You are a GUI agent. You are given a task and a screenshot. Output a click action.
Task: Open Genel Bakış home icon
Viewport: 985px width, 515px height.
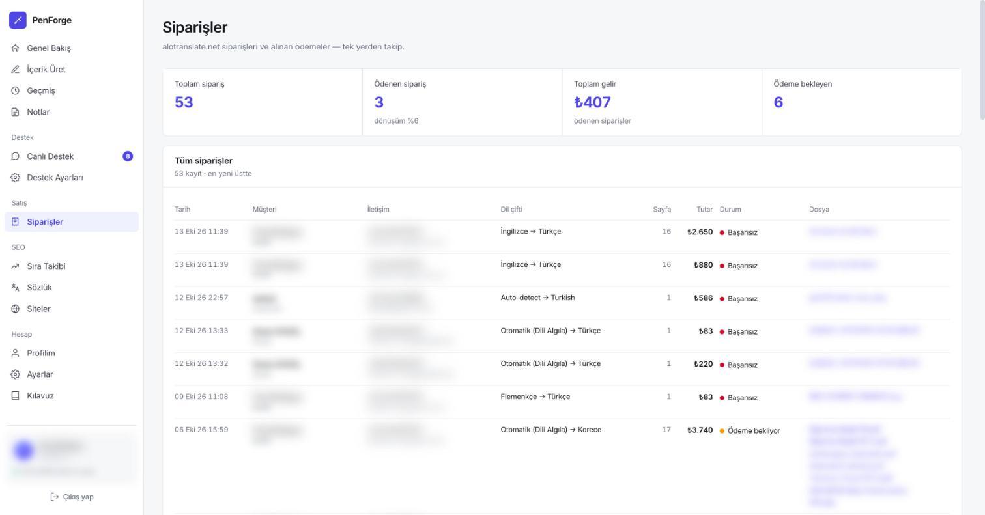coord(16,48)
